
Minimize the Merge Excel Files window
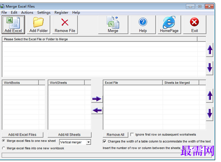[x=190, y=6]
